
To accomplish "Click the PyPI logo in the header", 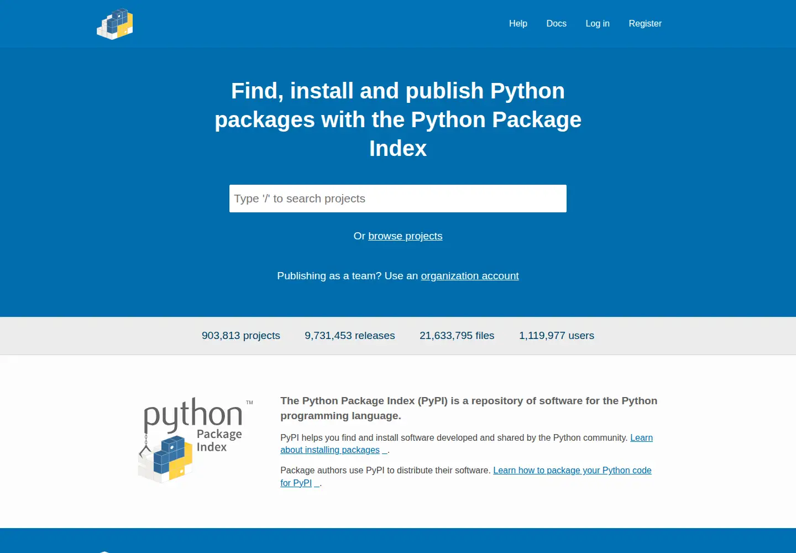I will 115,24.
